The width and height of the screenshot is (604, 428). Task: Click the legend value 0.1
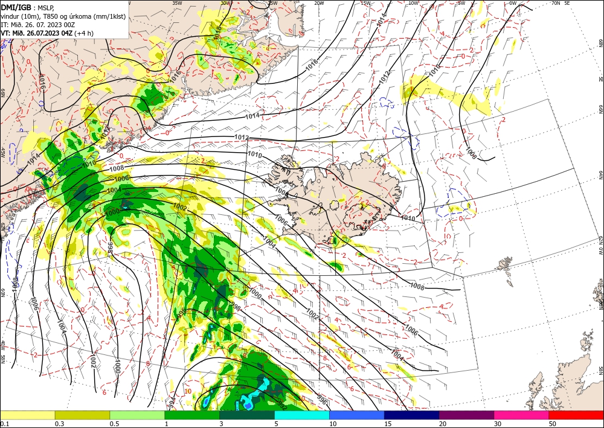4,424
